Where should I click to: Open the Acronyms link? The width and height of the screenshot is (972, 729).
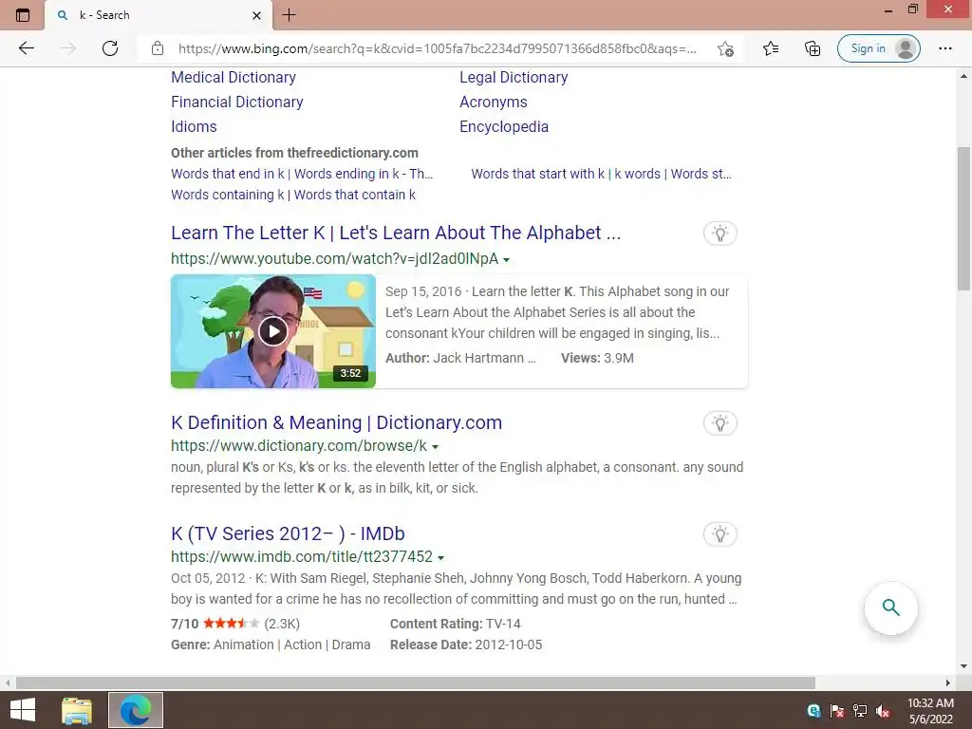pos(494,103)
